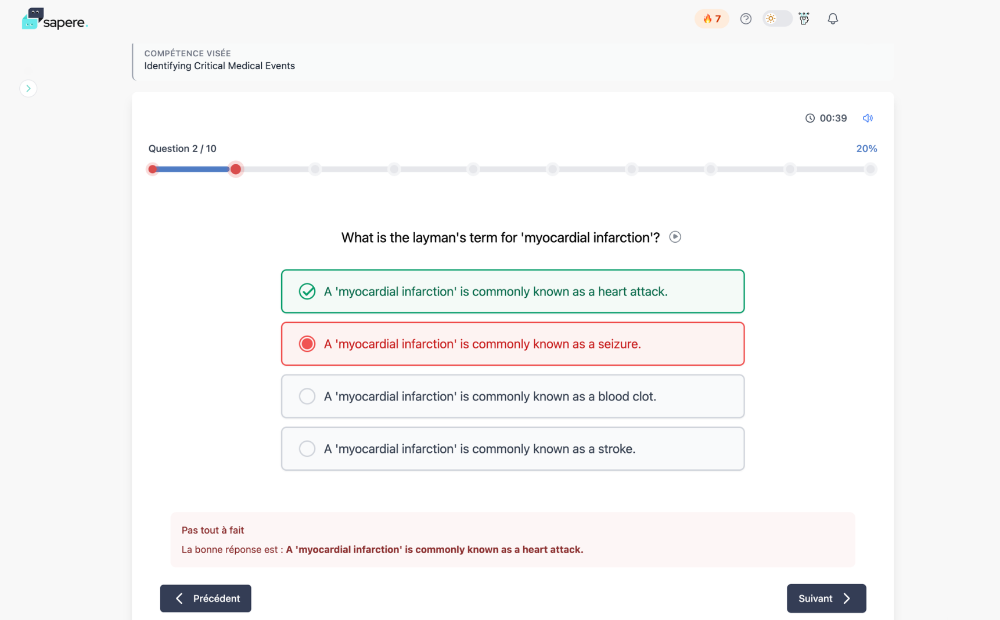
Task: Click the 20% progress label
Action: tap(866, 149)
